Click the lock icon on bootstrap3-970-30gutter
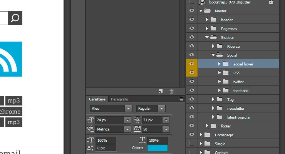 click(x=271, y=2)
